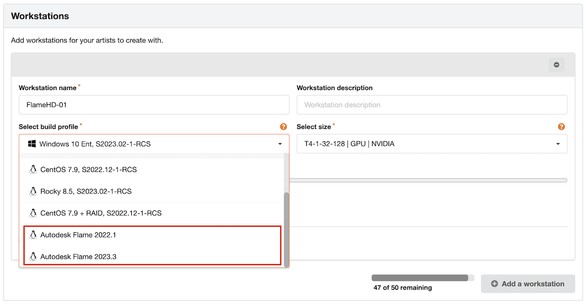586x305 pixels.
Task: Click the Workstation name field containing FlameHD-01
Action: pos(154,105)
